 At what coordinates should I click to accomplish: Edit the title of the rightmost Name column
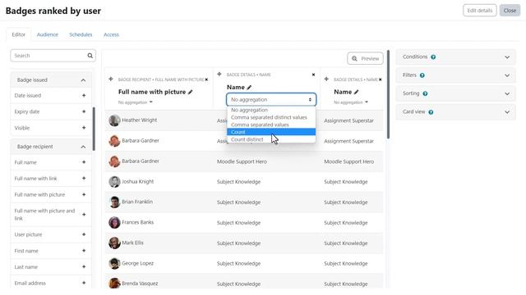356,92
